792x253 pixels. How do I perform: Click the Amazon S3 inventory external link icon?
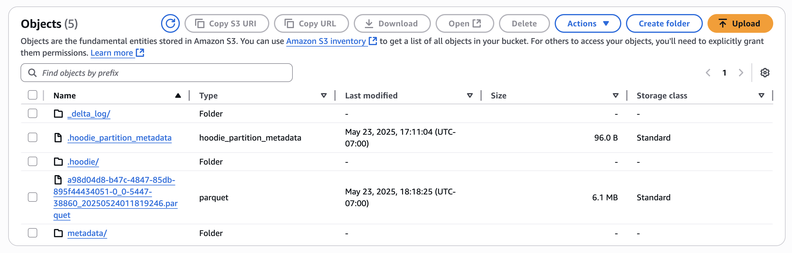(373, 41)
